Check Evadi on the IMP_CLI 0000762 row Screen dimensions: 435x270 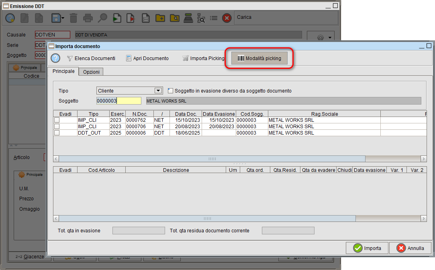[57, 120]
